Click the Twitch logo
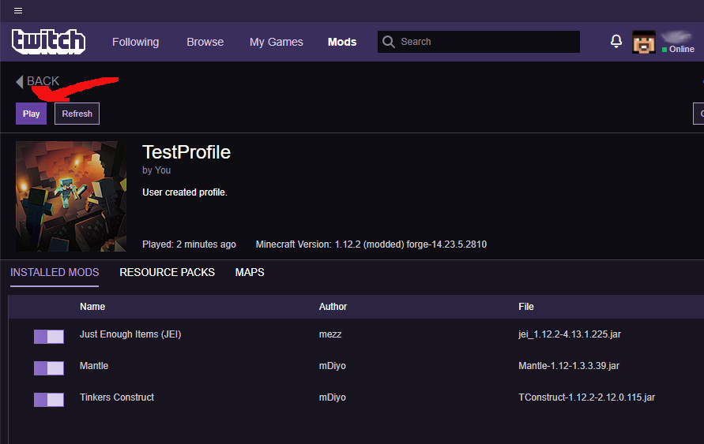This screenshot has height=444, width=704. click(48, 42)
